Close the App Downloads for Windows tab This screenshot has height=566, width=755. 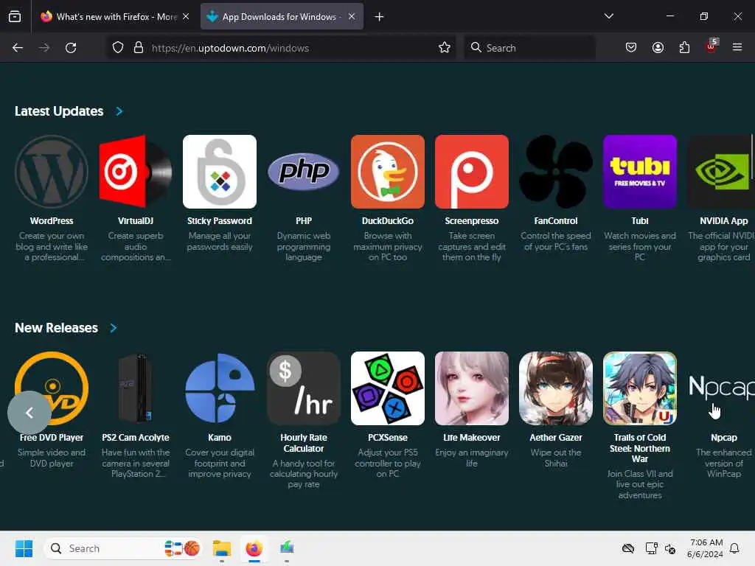(x=352, y=17)
